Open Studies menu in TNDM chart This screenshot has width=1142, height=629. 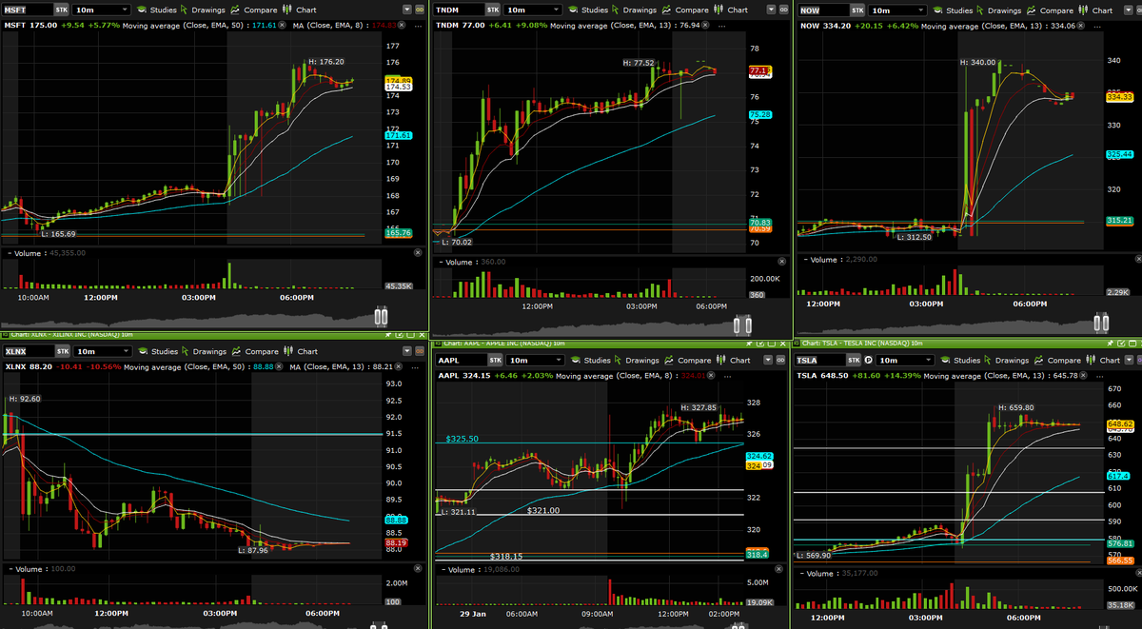coord(587,10)
